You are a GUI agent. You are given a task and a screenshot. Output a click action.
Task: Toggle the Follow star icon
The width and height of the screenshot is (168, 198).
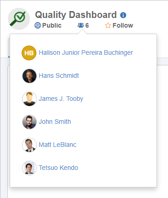point(108,25)
